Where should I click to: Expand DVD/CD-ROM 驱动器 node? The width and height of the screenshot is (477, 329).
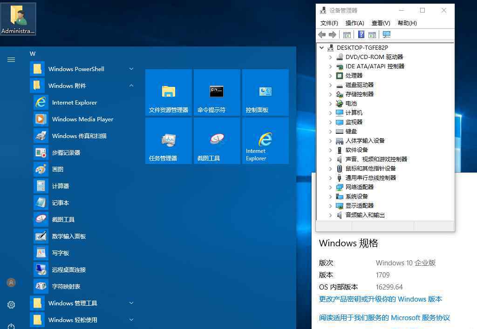click(330, 57)
